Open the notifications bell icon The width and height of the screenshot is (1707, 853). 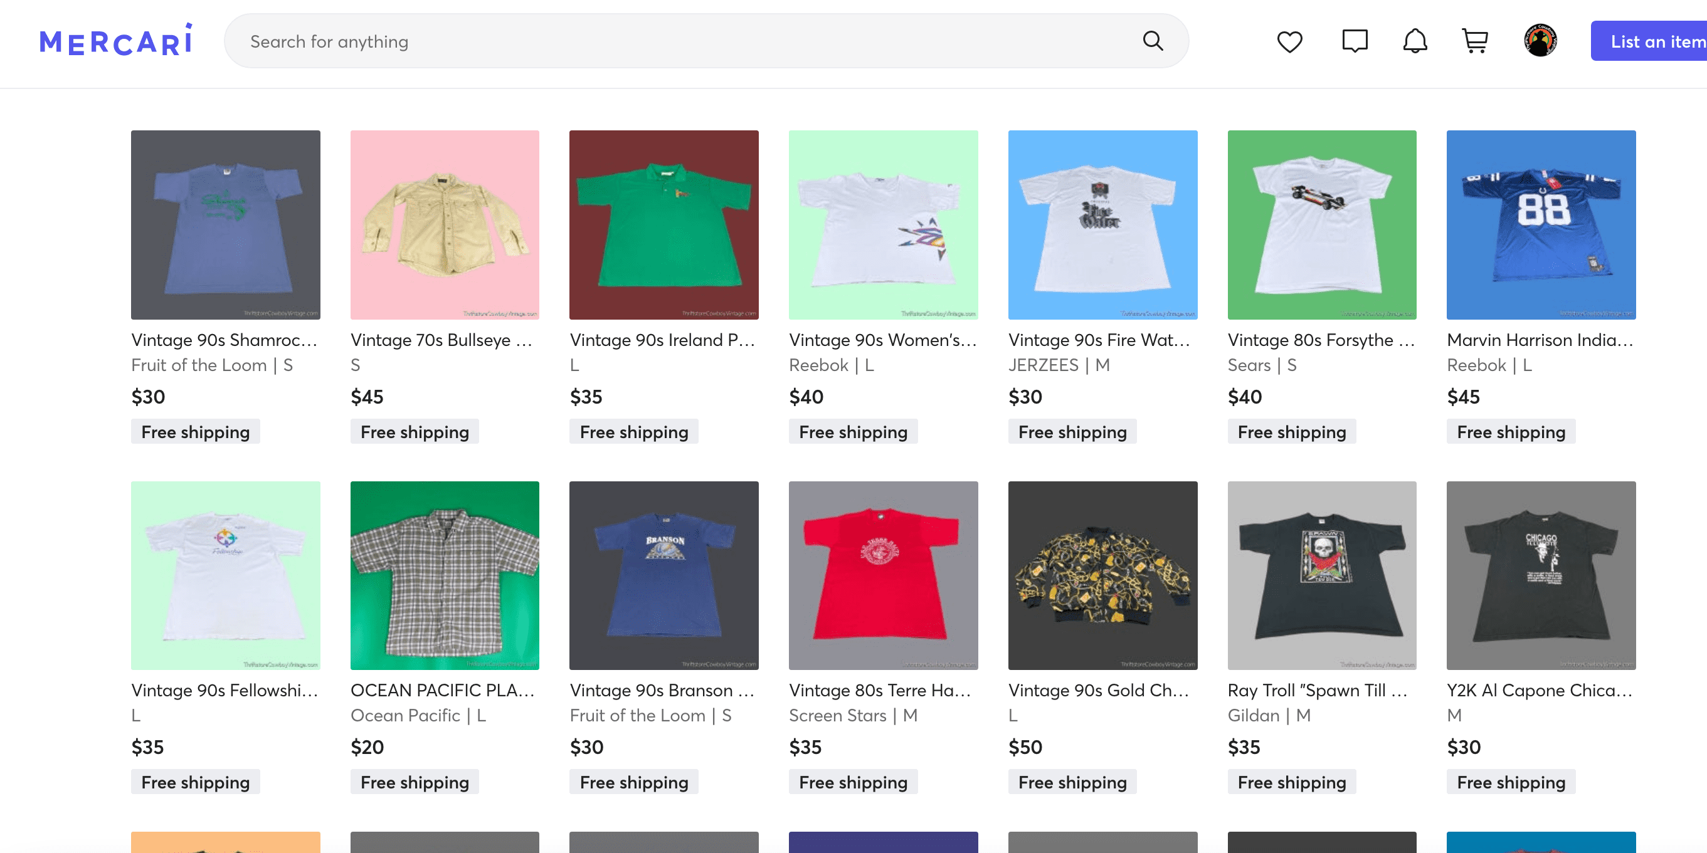coord(1414,41)
